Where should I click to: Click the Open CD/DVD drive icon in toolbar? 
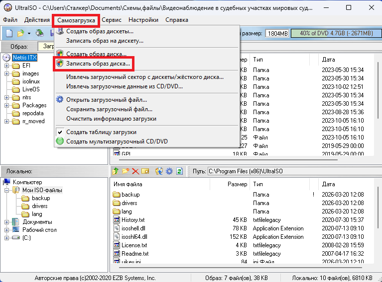(39, 33)
